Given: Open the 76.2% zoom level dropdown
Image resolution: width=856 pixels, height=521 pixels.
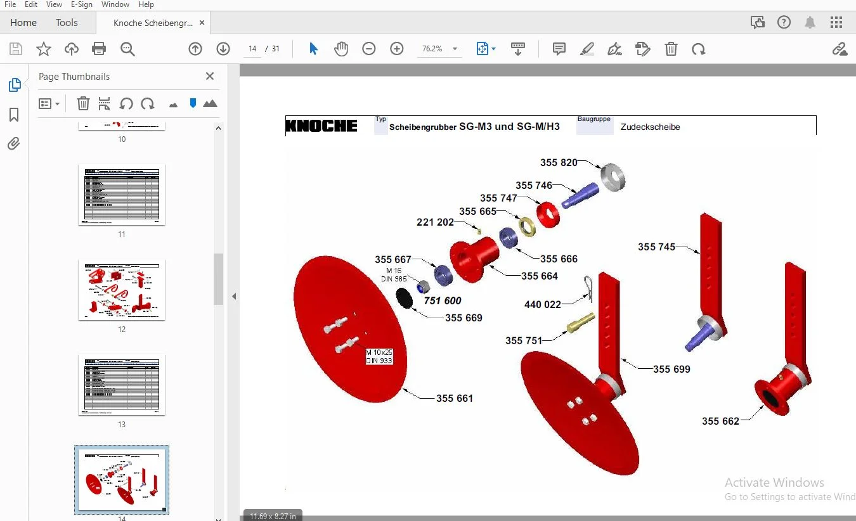Looking at the screenshot, I should click(x=439, y=49).
